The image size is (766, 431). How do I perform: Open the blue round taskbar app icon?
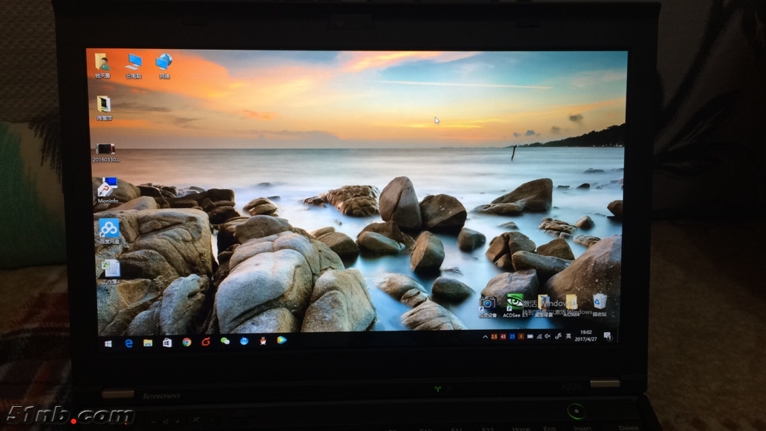click(x=244, y=341)
